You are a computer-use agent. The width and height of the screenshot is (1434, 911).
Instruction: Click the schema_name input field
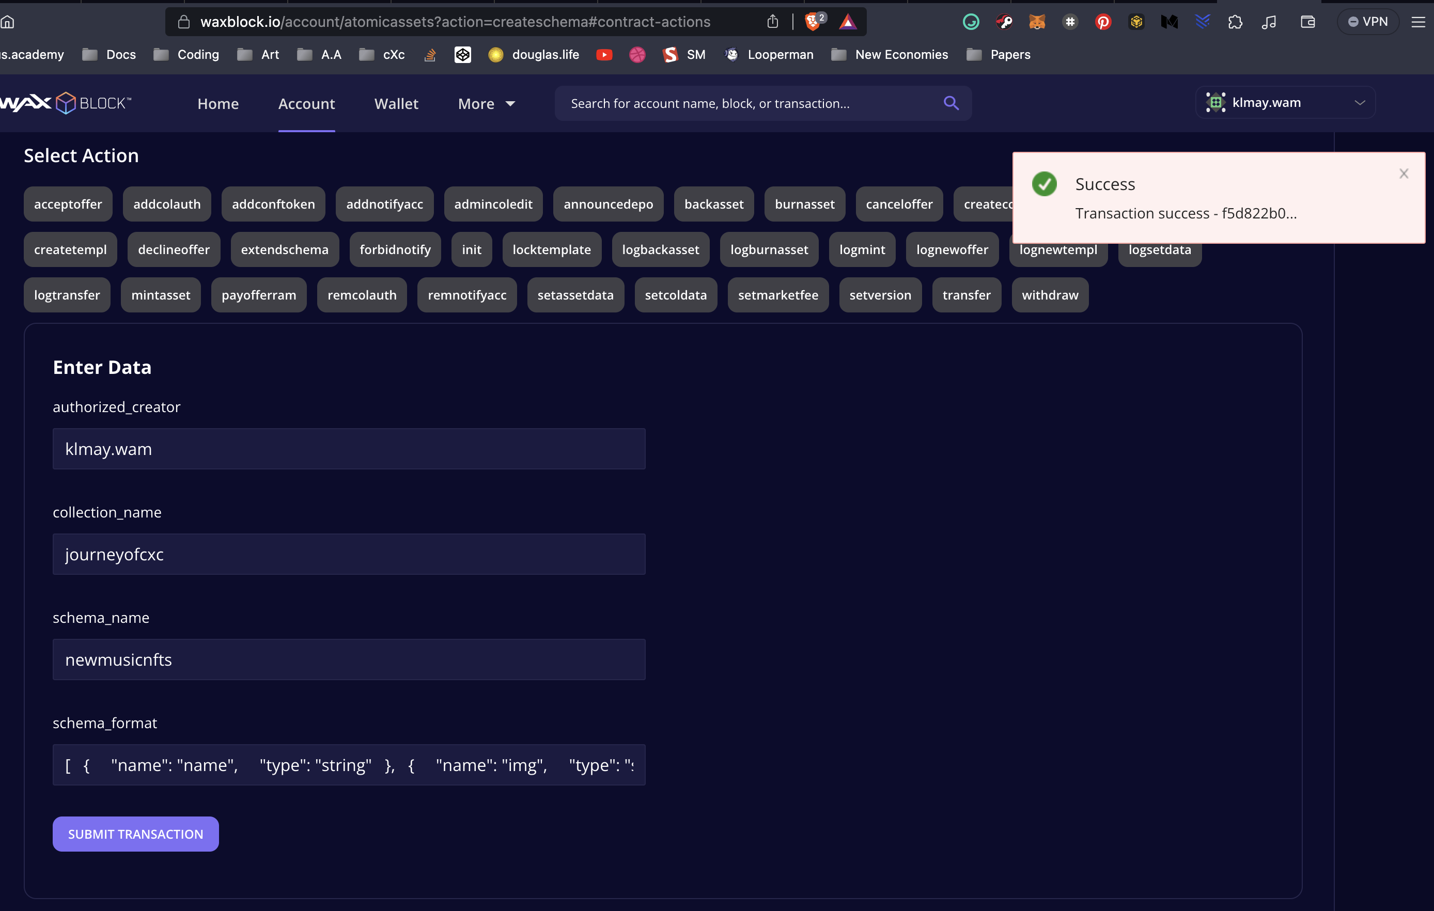(x=349, y=659)
